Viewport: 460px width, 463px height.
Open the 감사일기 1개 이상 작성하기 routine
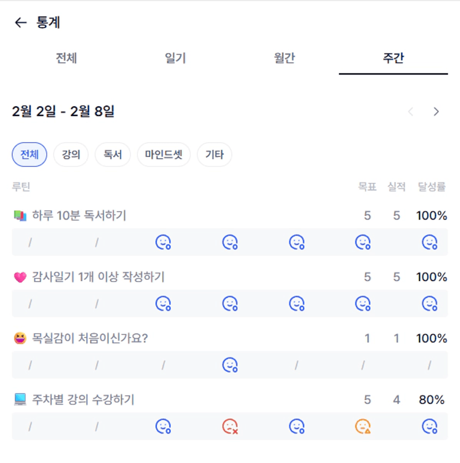coord(98,277)
